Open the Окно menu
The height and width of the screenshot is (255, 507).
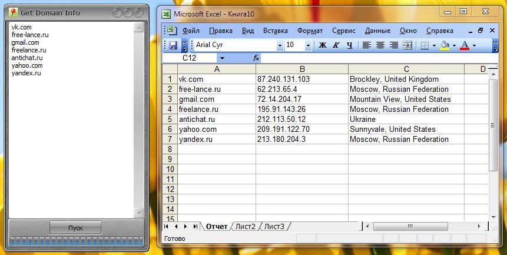[x=408, y=31]
